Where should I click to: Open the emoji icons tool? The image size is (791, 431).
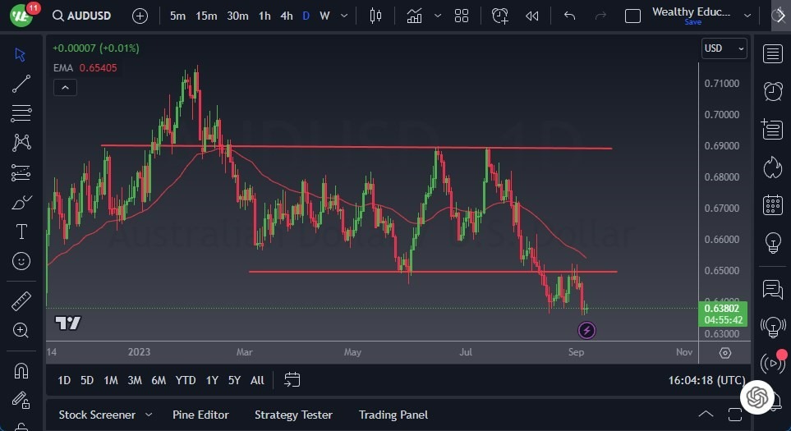(x=21, y=261)
